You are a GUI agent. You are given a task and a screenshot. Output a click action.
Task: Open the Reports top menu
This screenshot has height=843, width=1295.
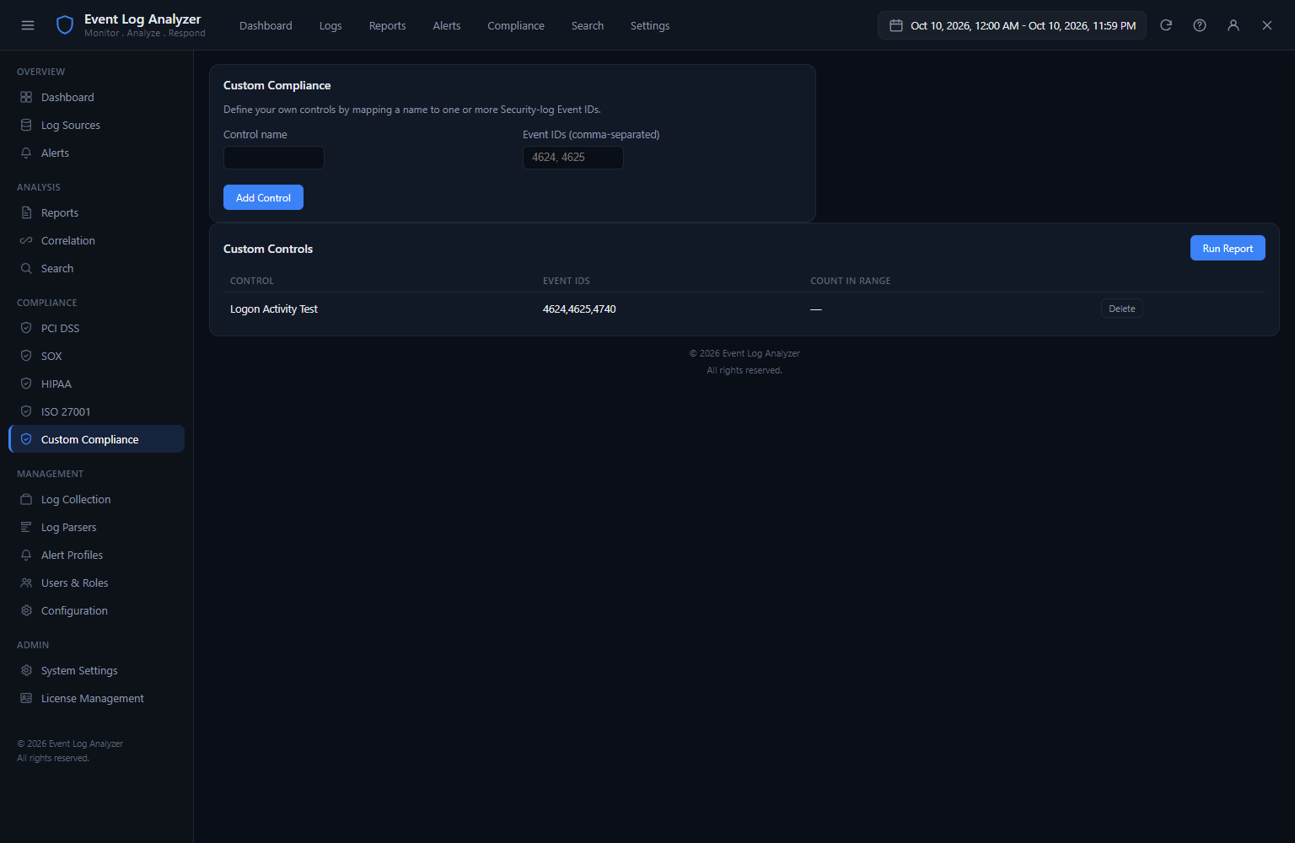tap(387, 25)
